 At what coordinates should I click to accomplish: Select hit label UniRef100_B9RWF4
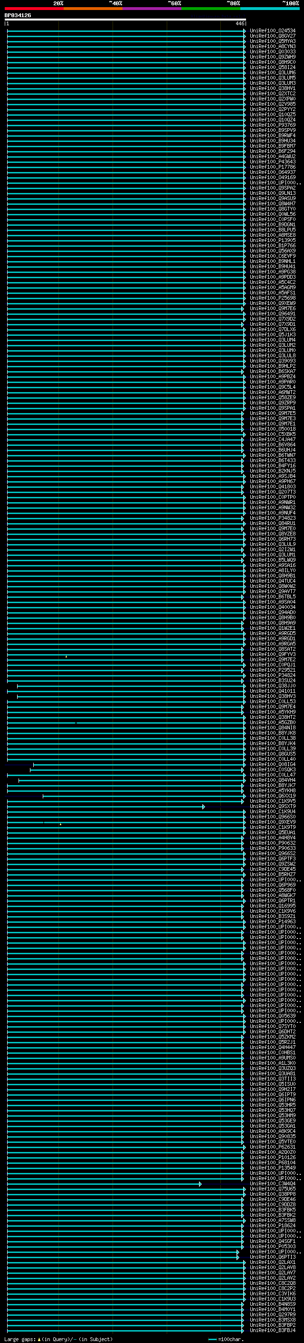pos(273,136)
